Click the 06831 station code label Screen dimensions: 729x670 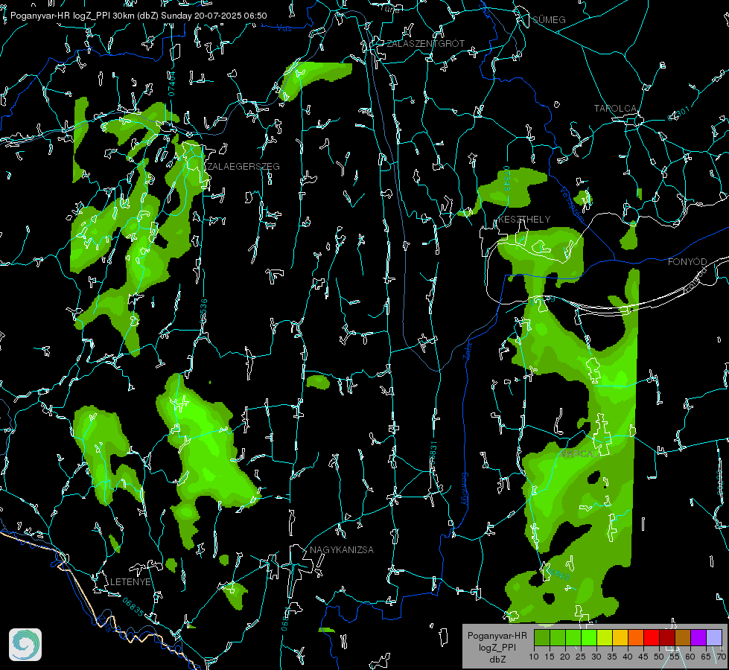click(x=433, y=453)
